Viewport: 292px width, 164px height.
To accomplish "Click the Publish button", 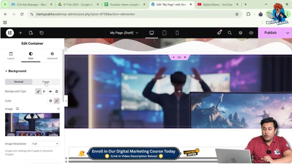I will pyautogui.click(x=270, y=33).
